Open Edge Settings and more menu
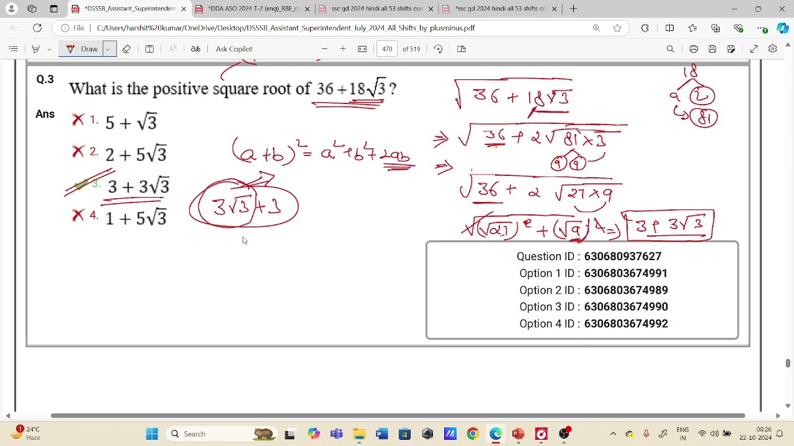 click(762, 28)
